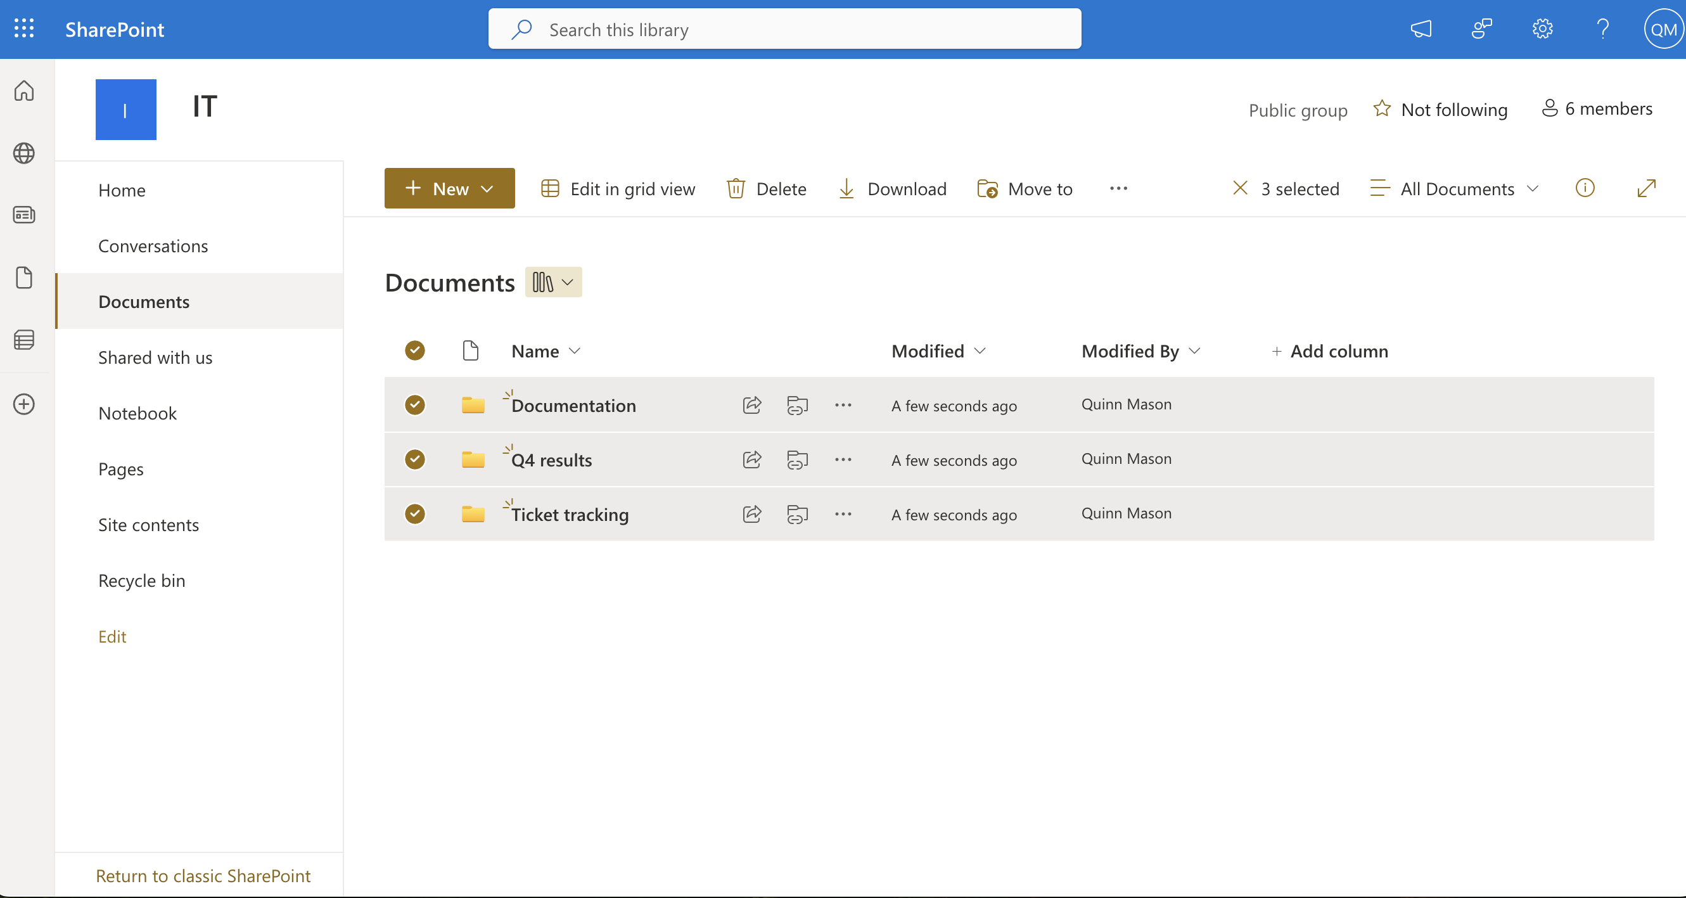This screenshot has height=898, width=1686.
Task: Open the toolbar overflow ellipsis menu
Action: tap(1118, 188)
